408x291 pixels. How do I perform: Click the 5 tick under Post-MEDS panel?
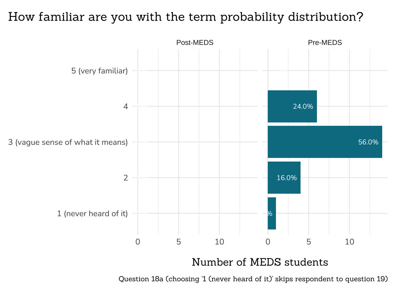point(178,242)
